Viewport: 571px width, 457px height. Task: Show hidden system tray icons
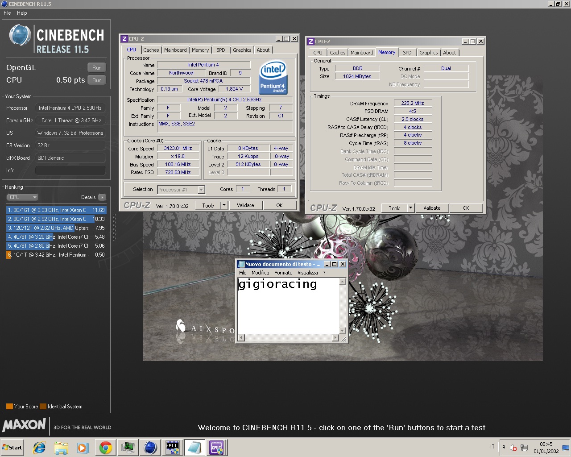click(504, 447)
